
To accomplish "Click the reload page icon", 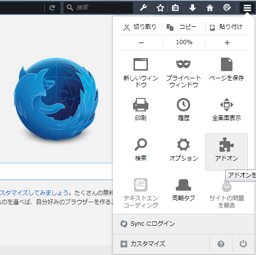I will tap(52, 8).
